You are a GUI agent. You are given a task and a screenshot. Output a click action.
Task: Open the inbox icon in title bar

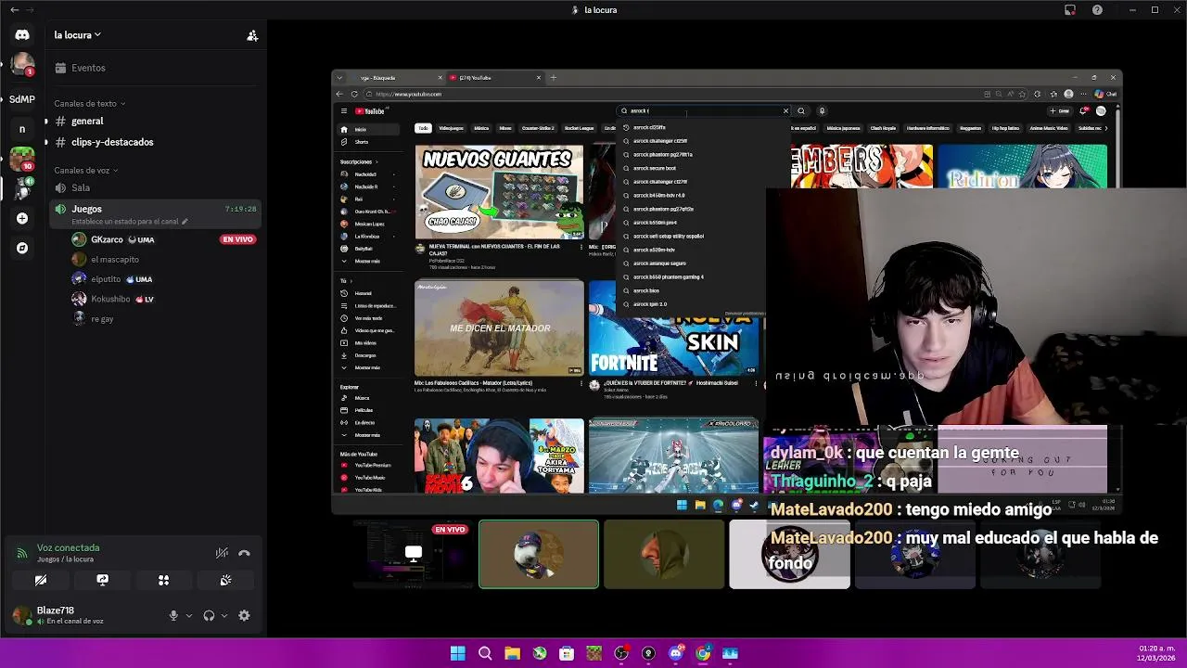click(1070, 9)
